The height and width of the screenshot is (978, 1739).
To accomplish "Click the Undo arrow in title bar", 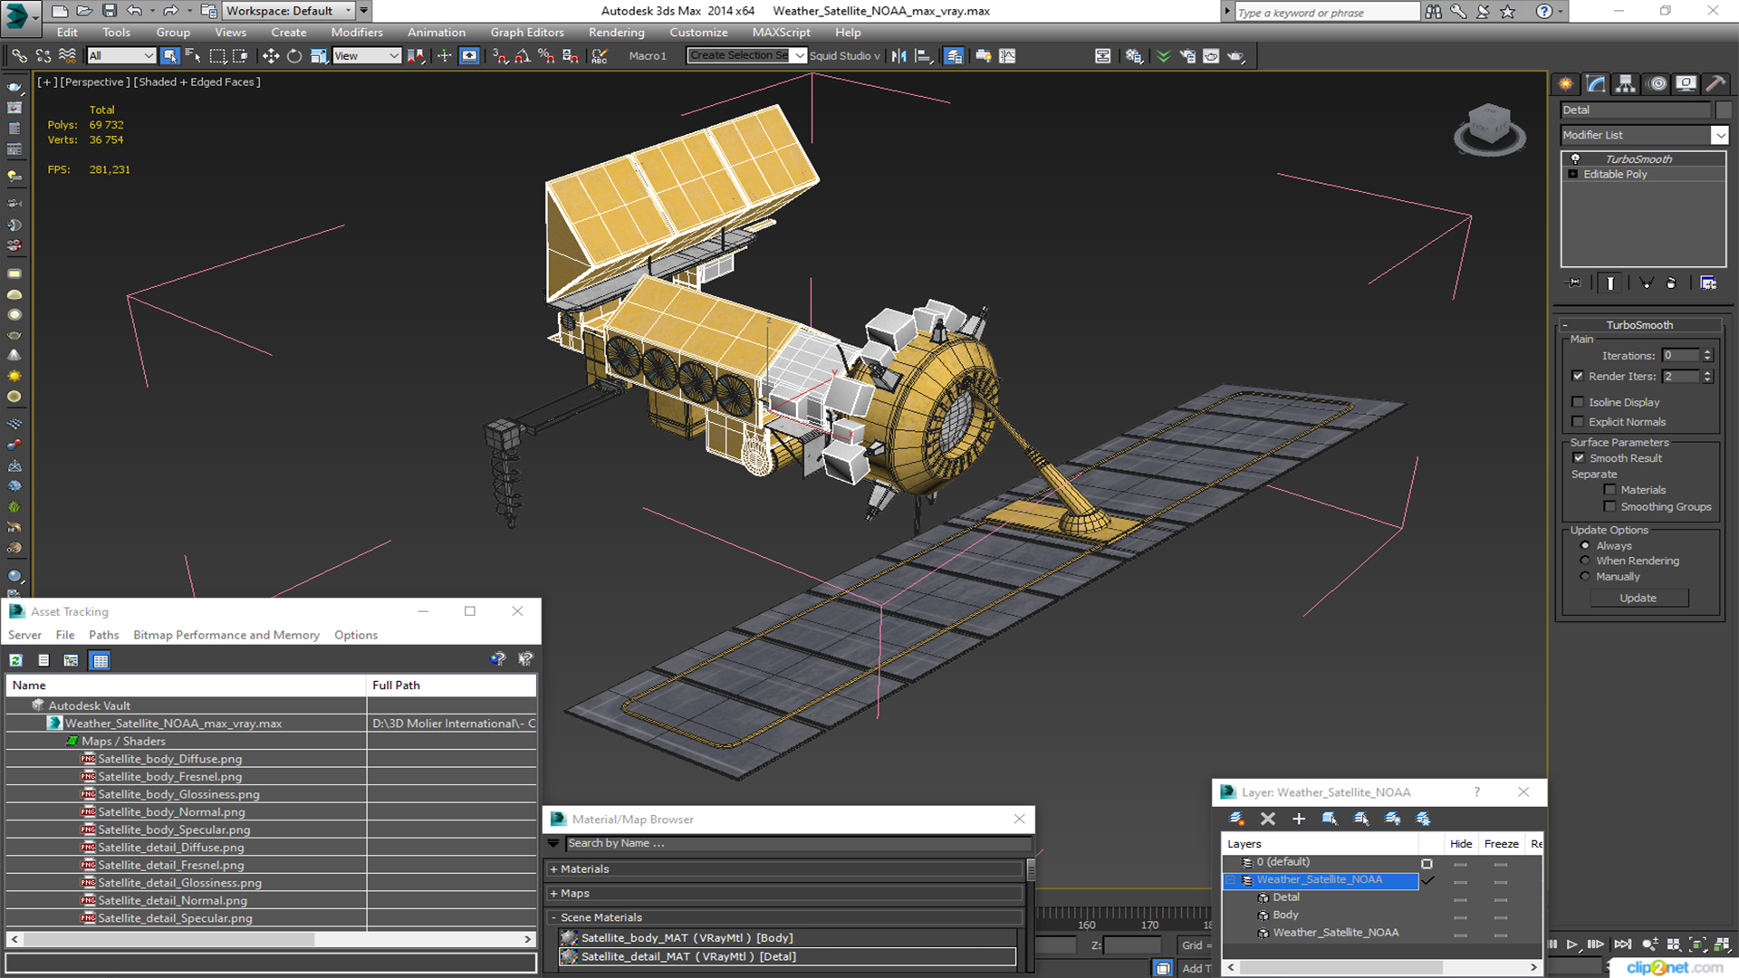I will coord(134,11).
